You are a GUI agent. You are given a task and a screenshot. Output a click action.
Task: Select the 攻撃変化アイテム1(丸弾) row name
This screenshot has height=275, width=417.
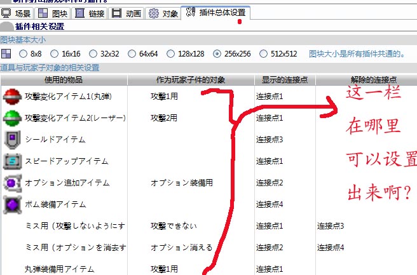(69, 97)
